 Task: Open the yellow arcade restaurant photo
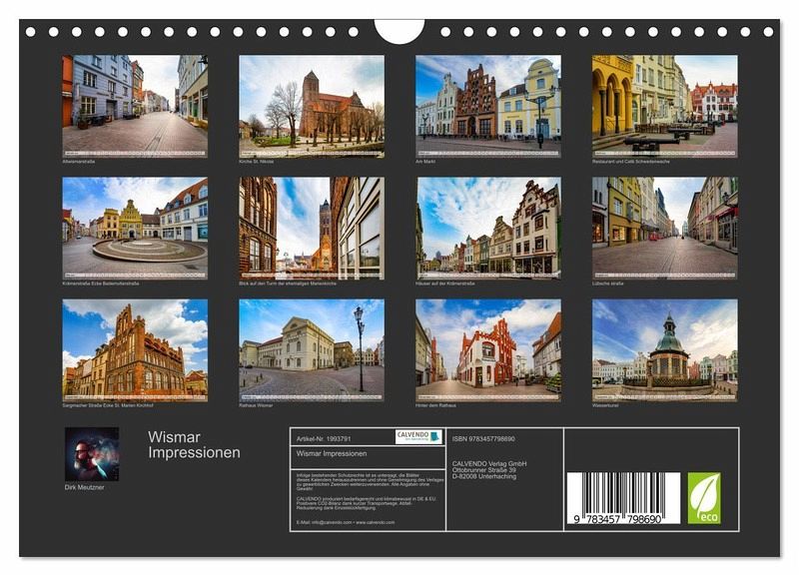[x=665, y=107]
